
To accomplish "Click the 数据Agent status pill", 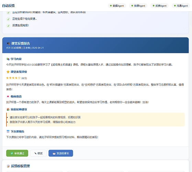I will (117, 6).
